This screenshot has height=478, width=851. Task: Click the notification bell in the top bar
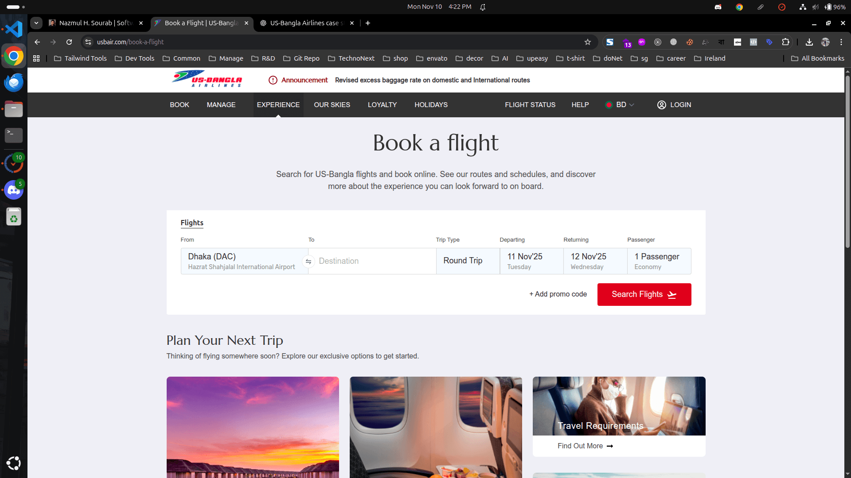tap(483, 7)
